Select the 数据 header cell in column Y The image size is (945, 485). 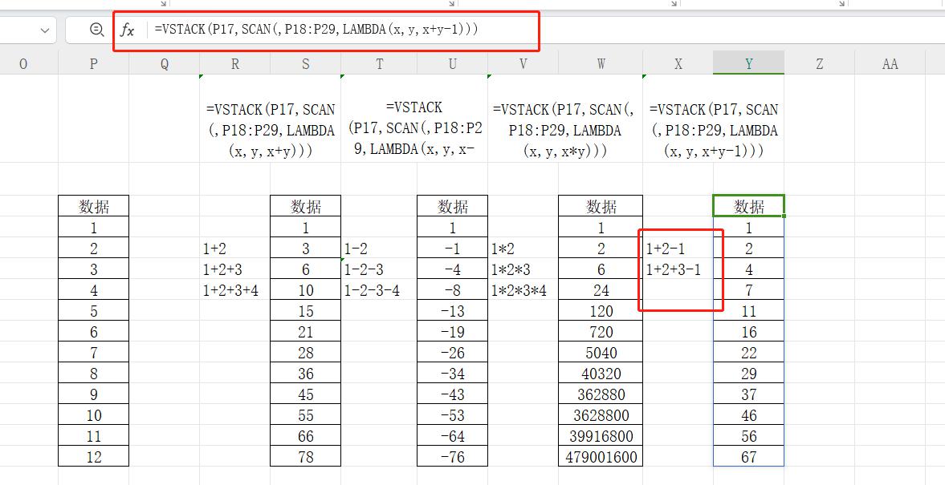748,206
